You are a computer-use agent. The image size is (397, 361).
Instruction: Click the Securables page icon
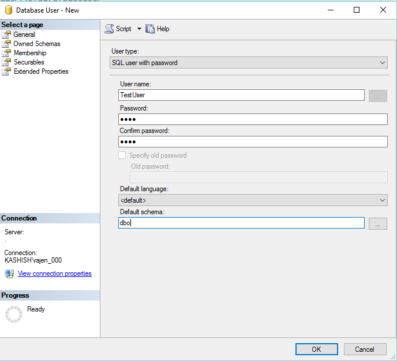tap(6, 62)
